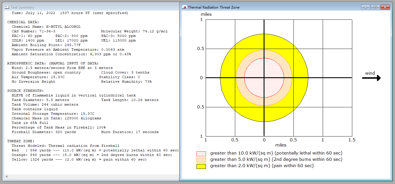Image resolution: width=395 pixels, height=184 pixels.
Task: Click 'Vapor Pressure at Ambient Temperature' line
Action: tap(68, 50)
